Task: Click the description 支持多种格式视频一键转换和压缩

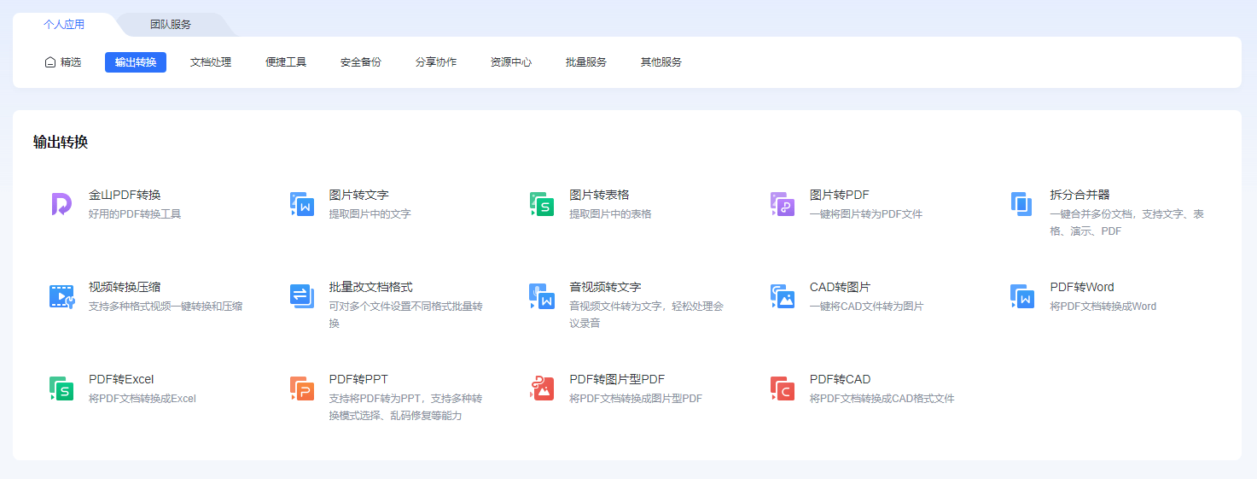Action: (x=166, y=307)
